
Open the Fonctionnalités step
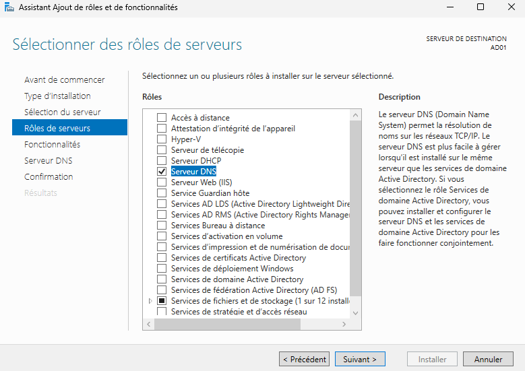coord(52,144)
